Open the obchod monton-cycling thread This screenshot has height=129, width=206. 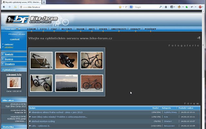[43, 121]
